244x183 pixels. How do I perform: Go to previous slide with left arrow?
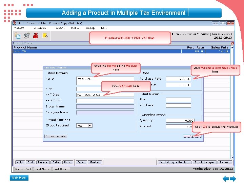click(x=226, y=179)
